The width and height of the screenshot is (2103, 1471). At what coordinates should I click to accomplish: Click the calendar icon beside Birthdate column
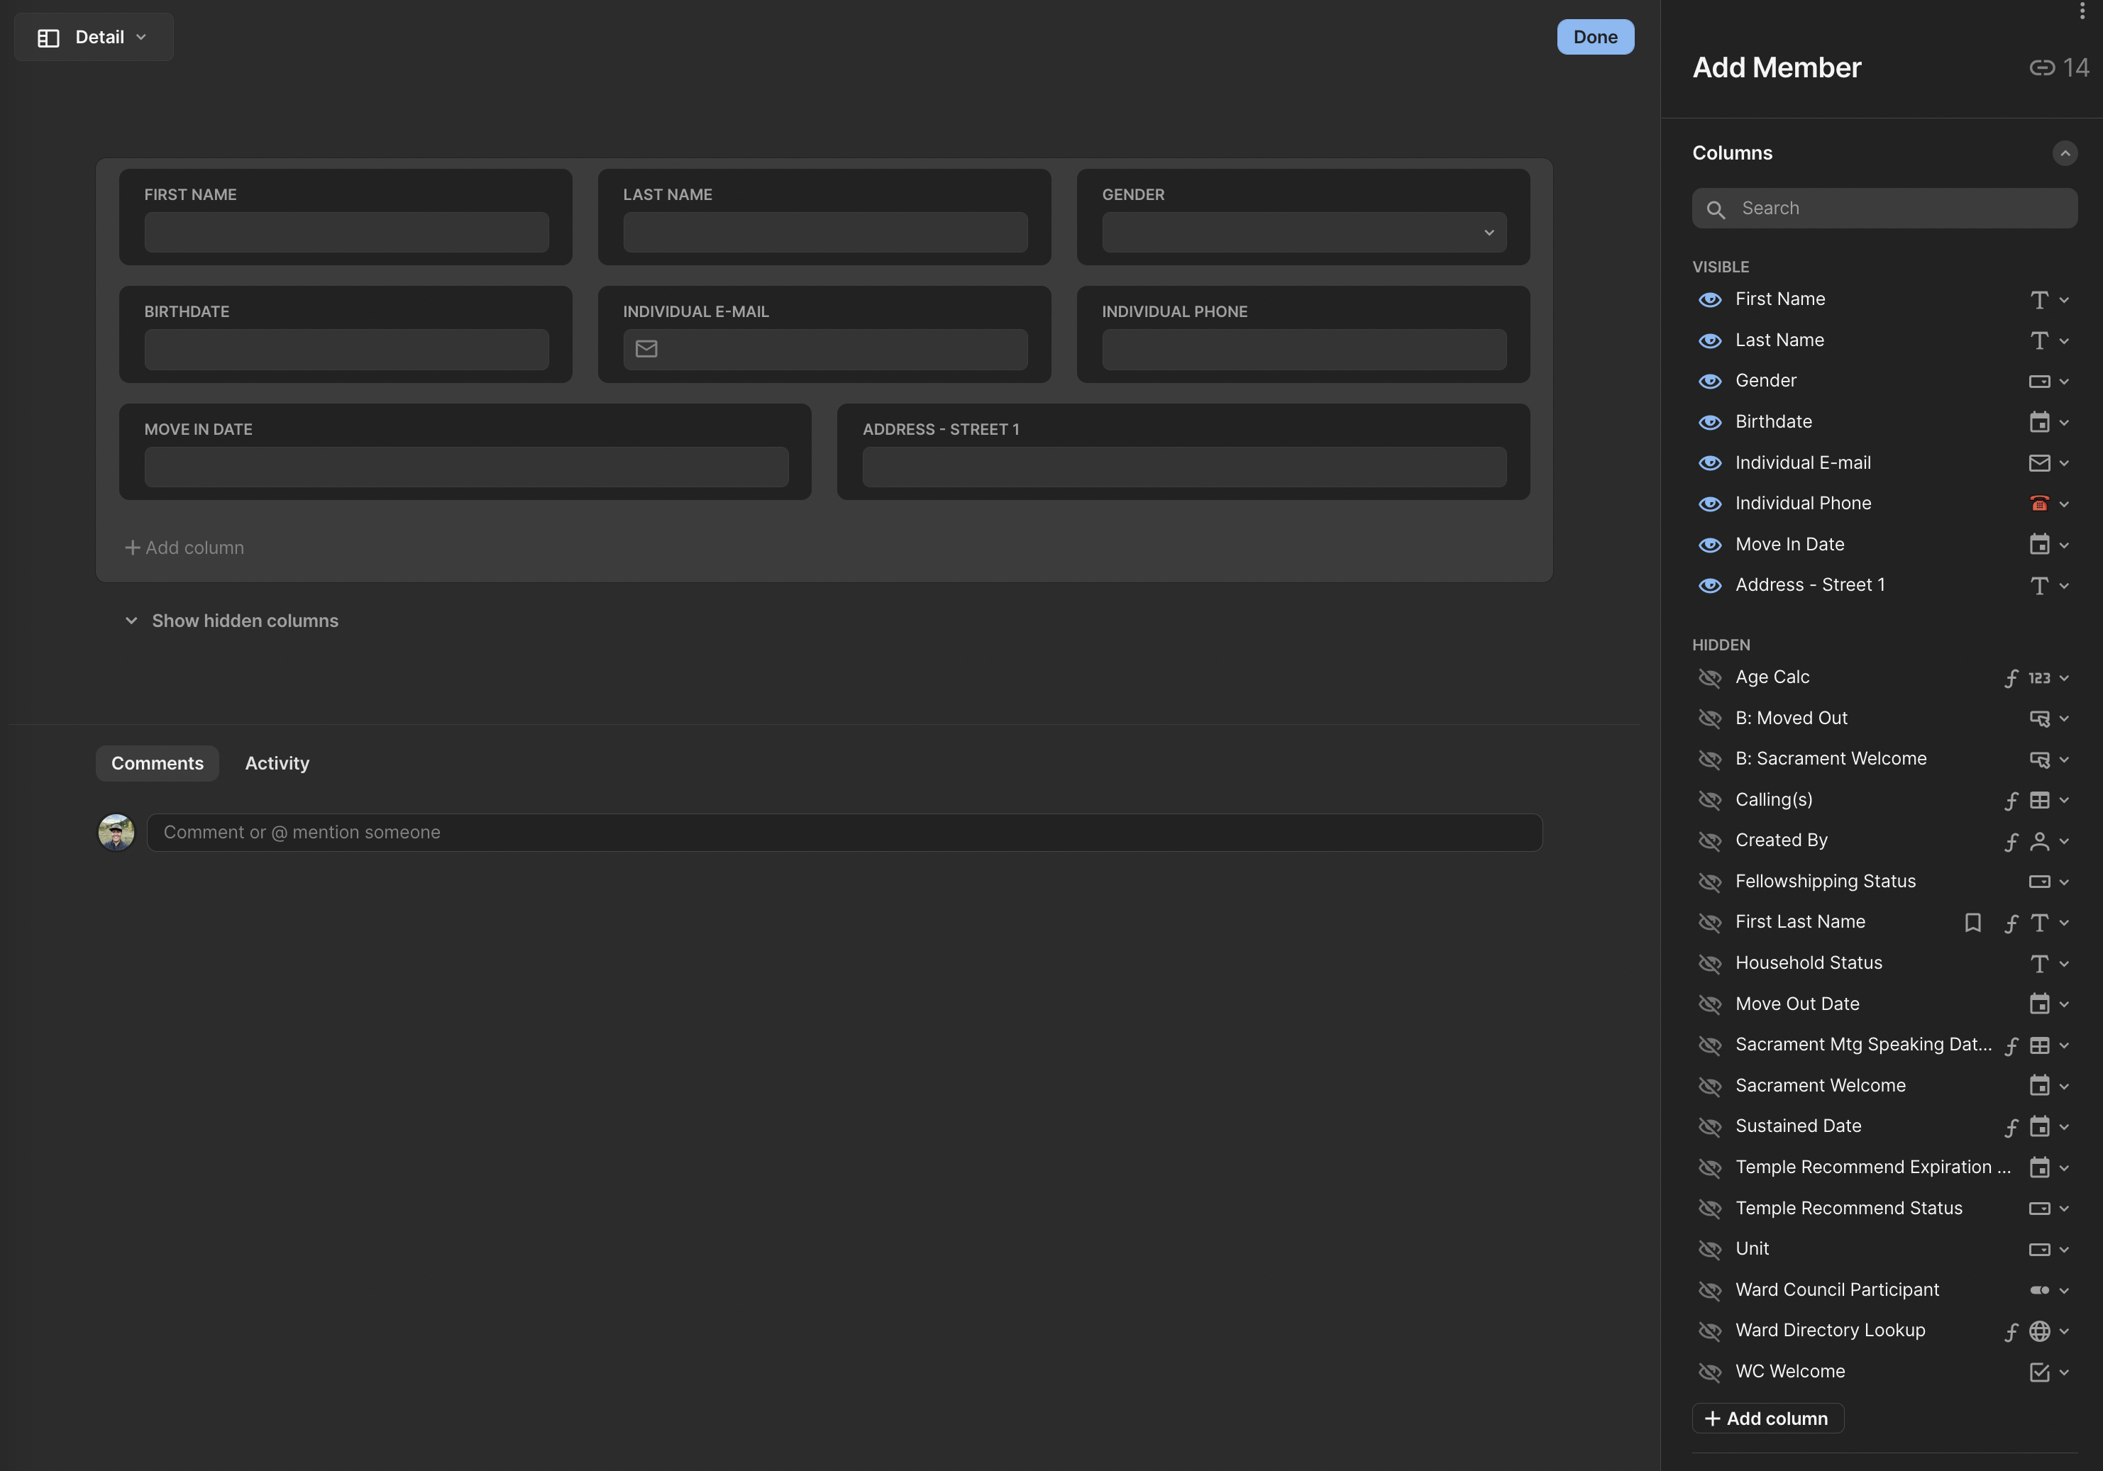2041,422
